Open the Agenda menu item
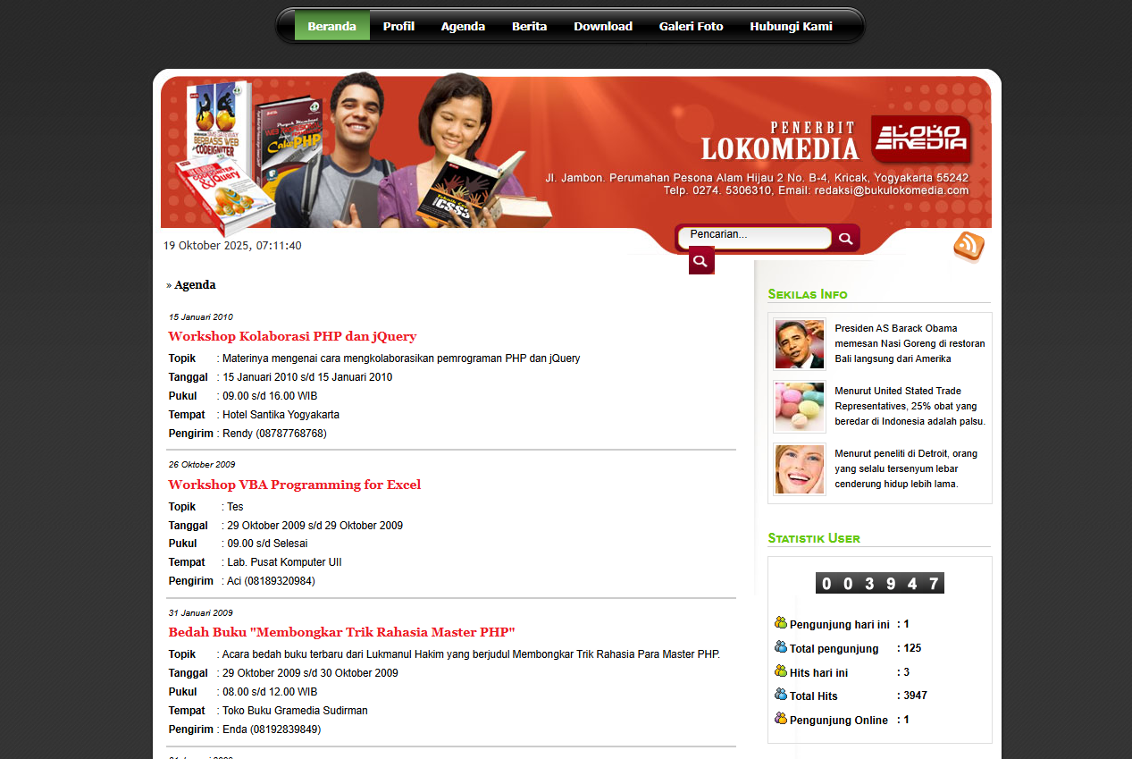This screenshot has height=759, width=1132. [x=463, y=26]
